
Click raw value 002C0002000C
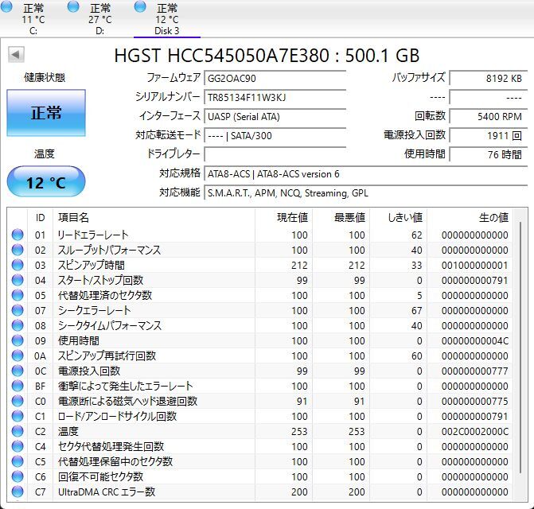click(x=475, y=431)
